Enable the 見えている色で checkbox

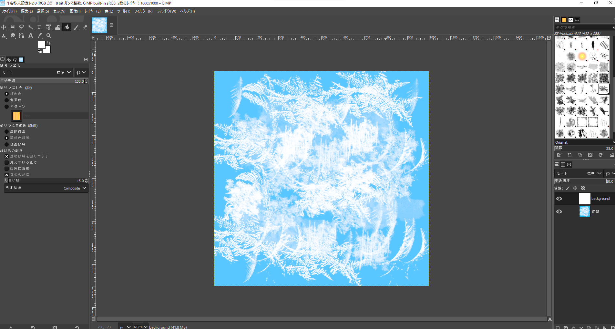click(7, 162)
